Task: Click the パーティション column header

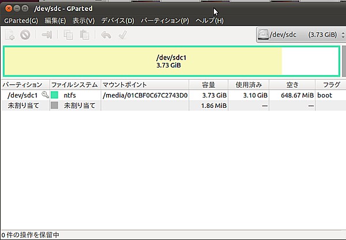Action: [x=25, y=85]
